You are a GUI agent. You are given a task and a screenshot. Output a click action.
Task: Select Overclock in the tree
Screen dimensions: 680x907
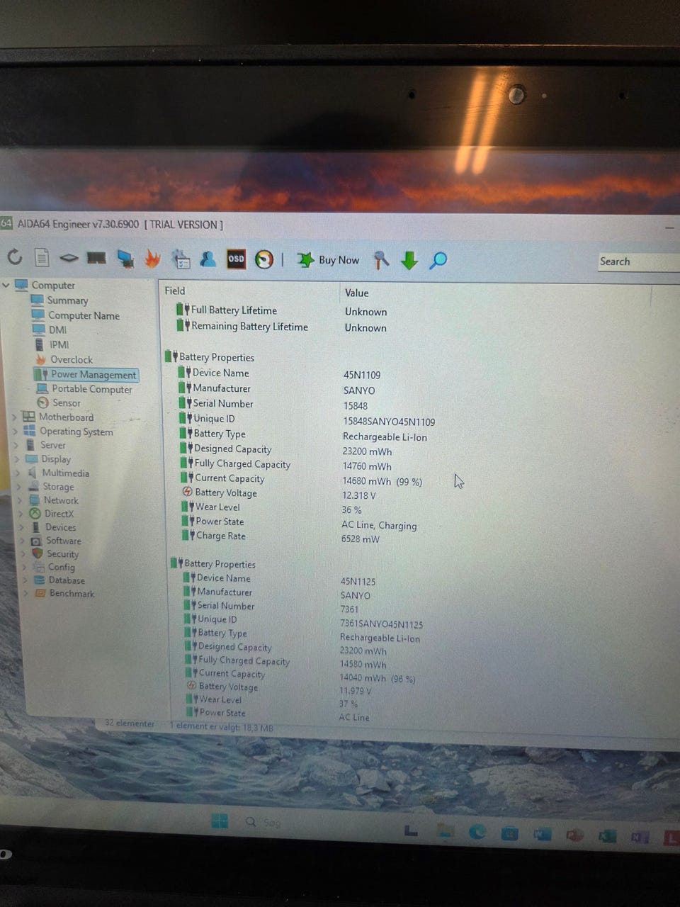pyautogui.click(x=71, y=359)
